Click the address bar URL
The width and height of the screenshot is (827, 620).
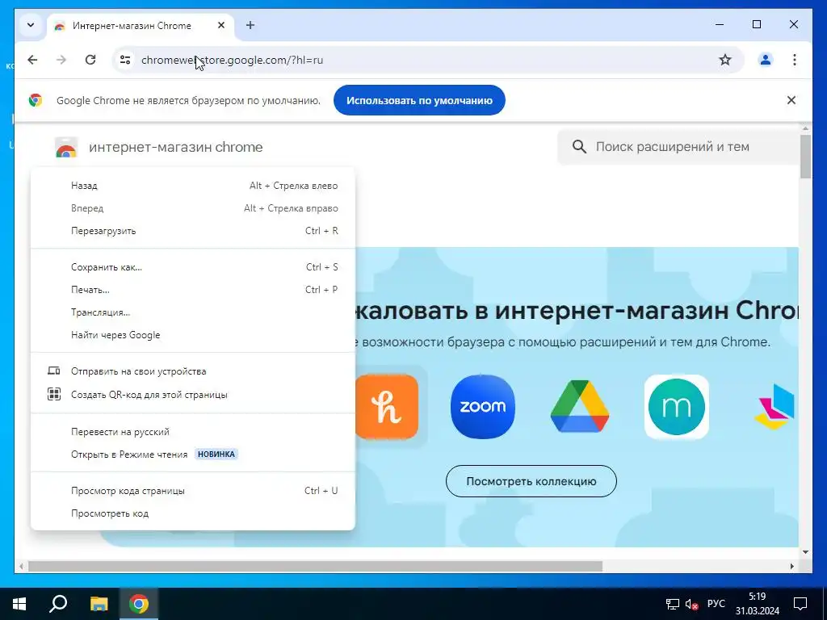(x=232, y=60)
